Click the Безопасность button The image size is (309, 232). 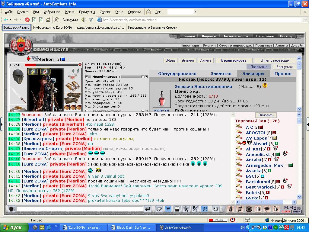(234, 60)
